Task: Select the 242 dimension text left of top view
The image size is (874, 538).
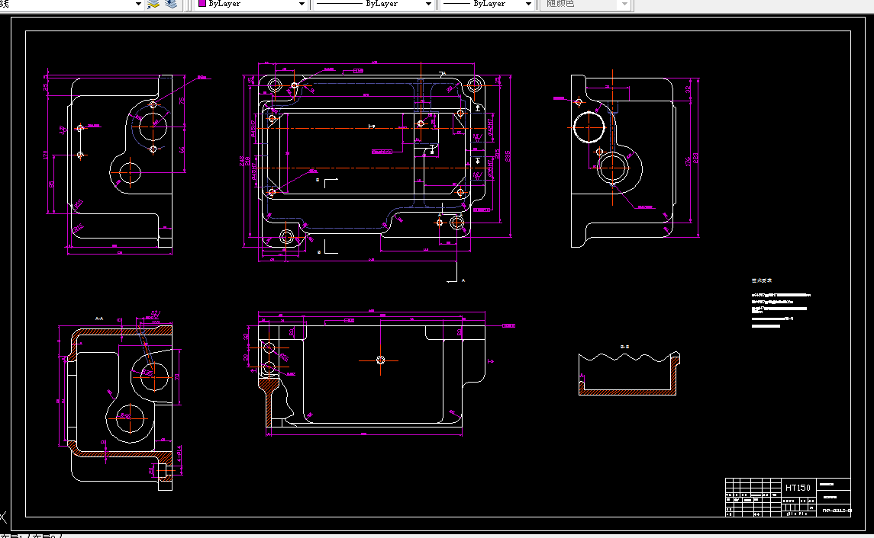Action: [x=242, y=161]
